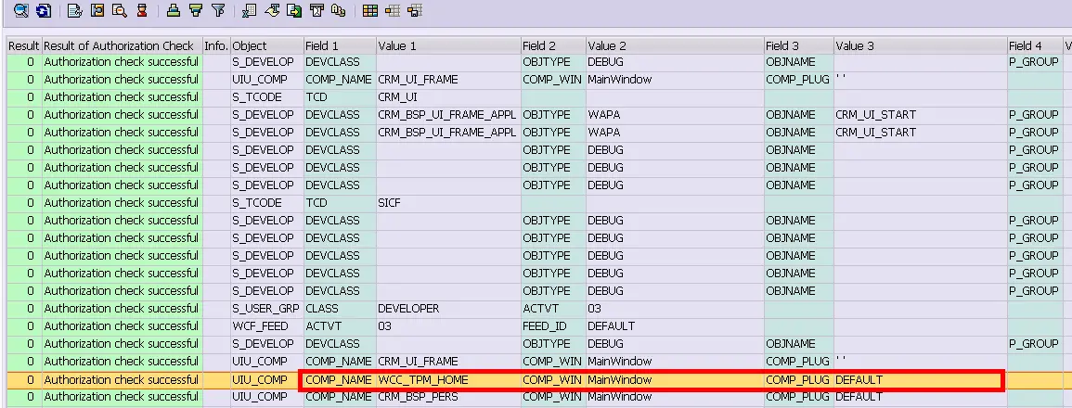Click the FEED_ID field cell
The image size is (1072, 408).
[552, 326]
